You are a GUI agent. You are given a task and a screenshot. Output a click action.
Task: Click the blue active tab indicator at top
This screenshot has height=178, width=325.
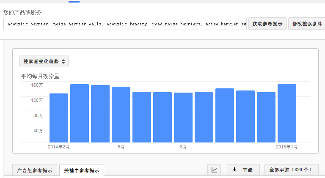[74, 1]
